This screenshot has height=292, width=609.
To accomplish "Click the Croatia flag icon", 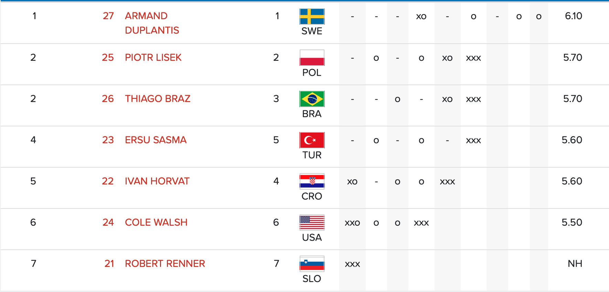I will 312,181.
